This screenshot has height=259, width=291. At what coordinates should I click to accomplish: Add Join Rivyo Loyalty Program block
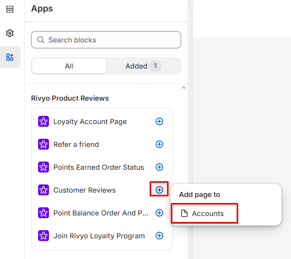click(159, 236)
